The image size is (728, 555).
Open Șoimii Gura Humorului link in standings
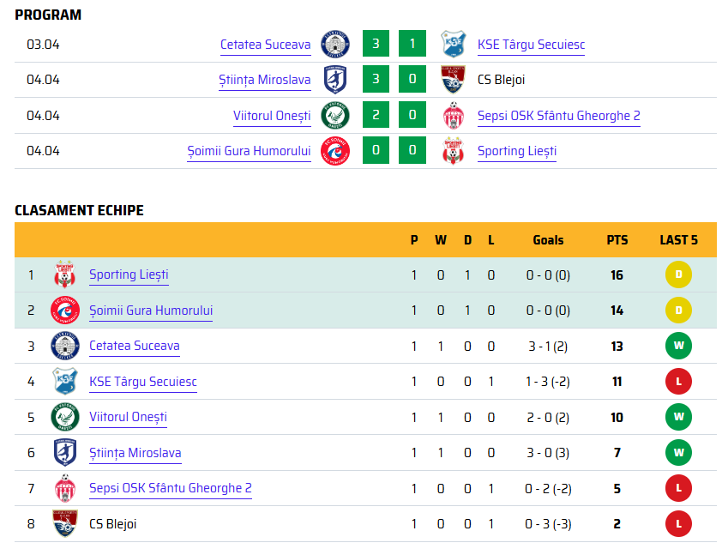tap(151, 311)
